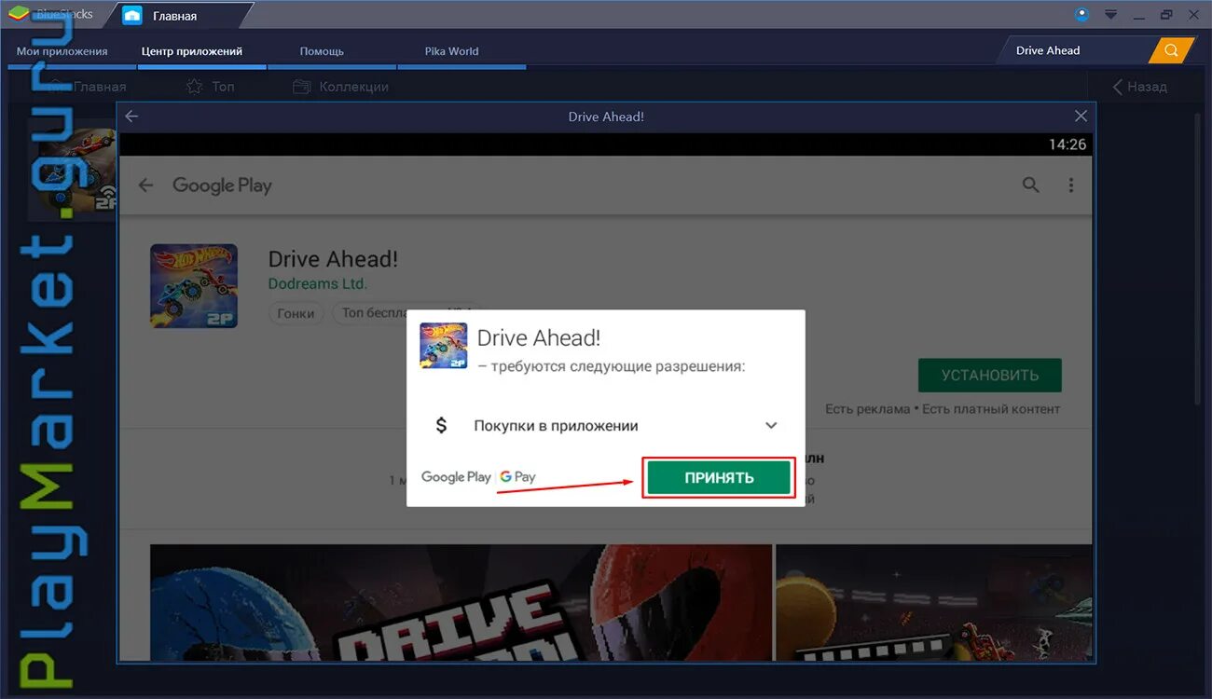Open the Dodreams Ltd. developer link
The width and height of the screenshot is (1212, 699).
(318, 283)
